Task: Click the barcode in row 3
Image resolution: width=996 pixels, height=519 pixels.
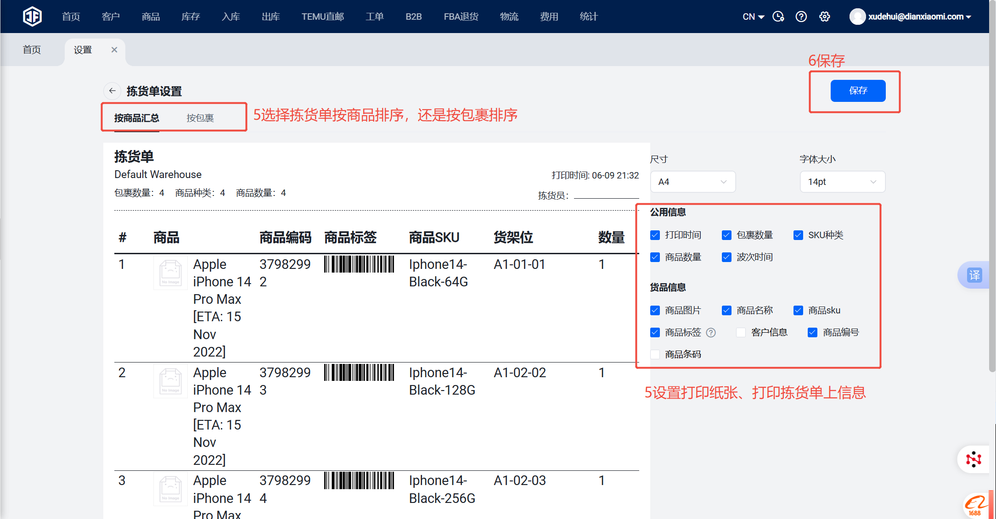Action: pos(359,480)
